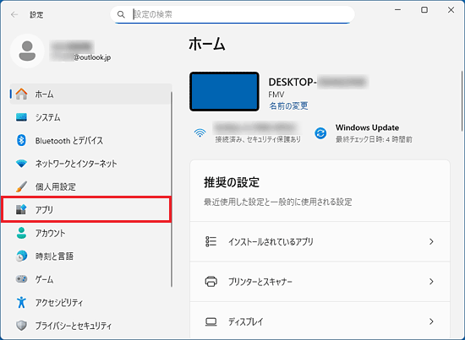Expand インストールされているアプリ chevron

point(431,241)
